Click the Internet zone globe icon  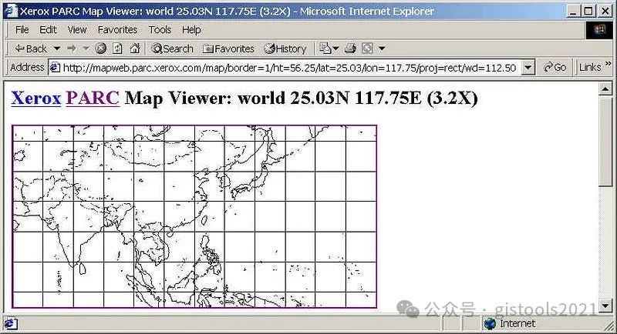(490, 324)
